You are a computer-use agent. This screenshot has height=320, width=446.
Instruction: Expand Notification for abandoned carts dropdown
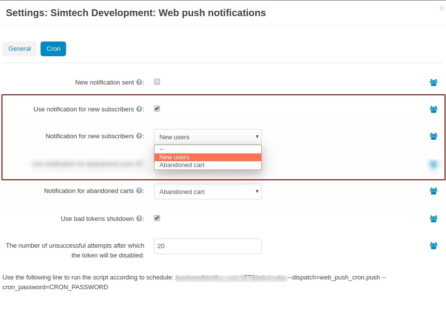[208, 192]
